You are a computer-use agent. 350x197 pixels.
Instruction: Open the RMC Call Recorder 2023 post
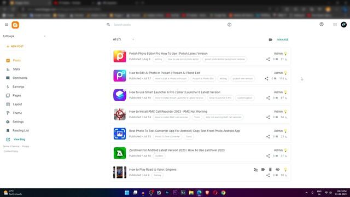(168, 112)
